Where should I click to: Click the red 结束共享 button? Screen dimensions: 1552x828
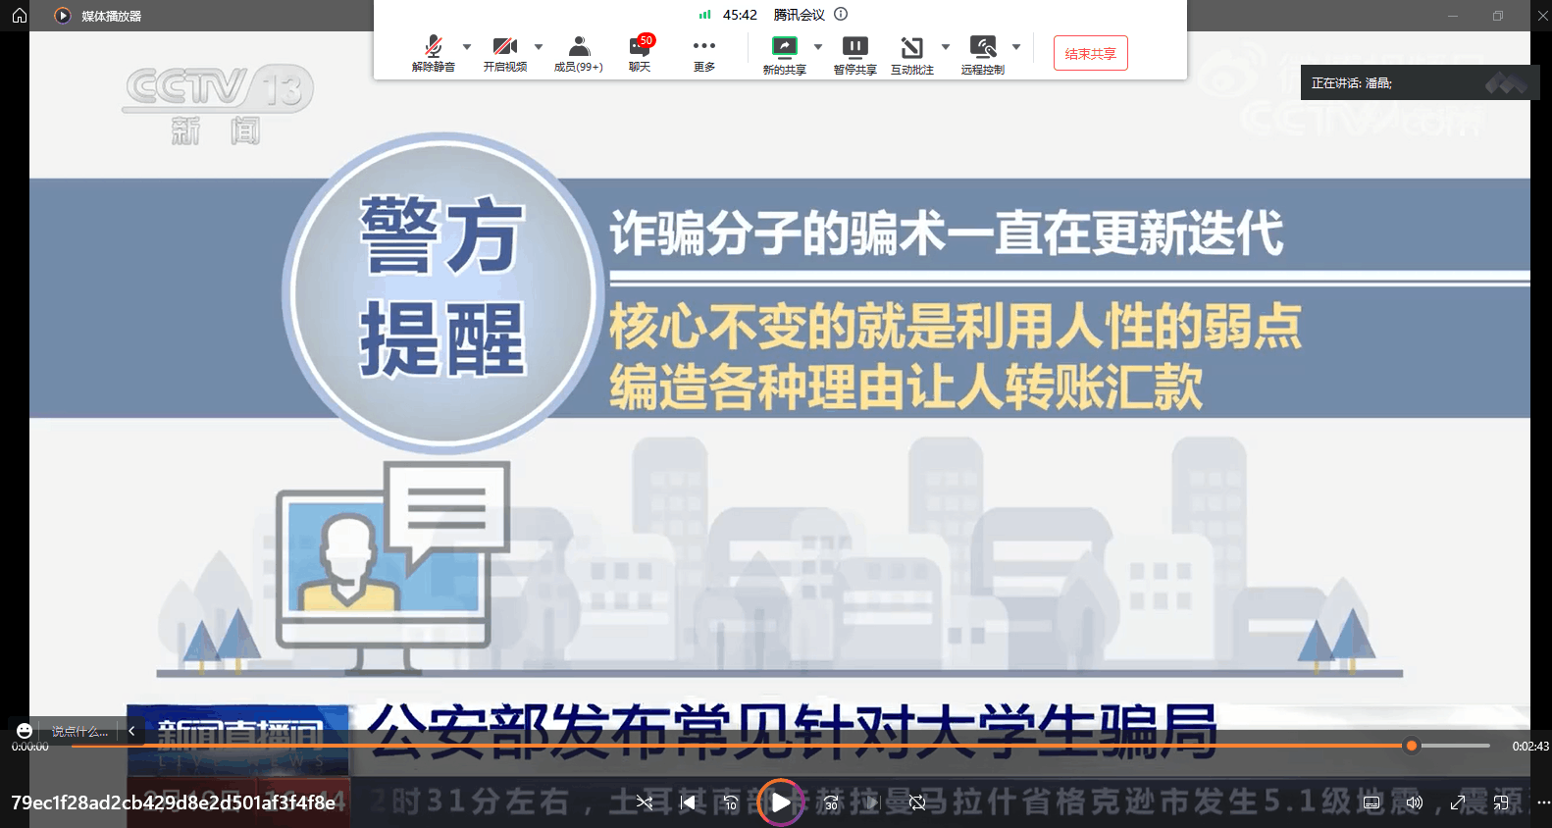pyautogui.click(x=1091, y=53)
